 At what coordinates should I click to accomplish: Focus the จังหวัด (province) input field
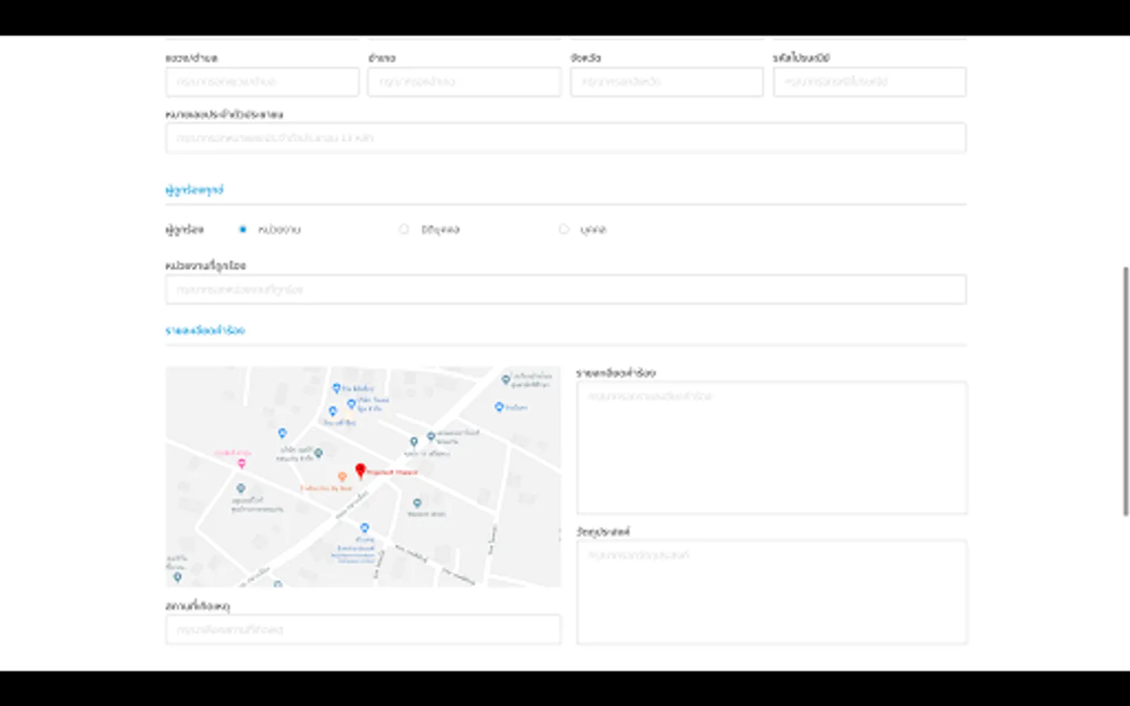[667, 82]
